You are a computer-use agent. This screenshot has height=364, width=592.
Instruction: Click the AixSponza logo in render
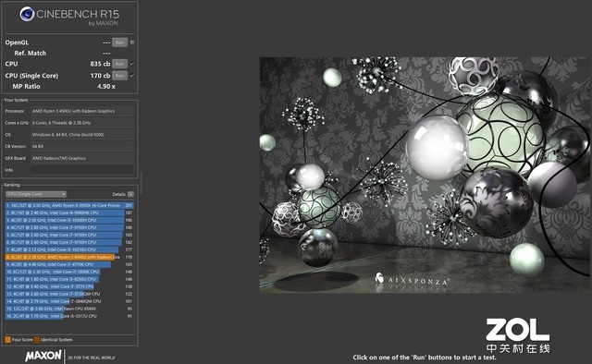411,280
